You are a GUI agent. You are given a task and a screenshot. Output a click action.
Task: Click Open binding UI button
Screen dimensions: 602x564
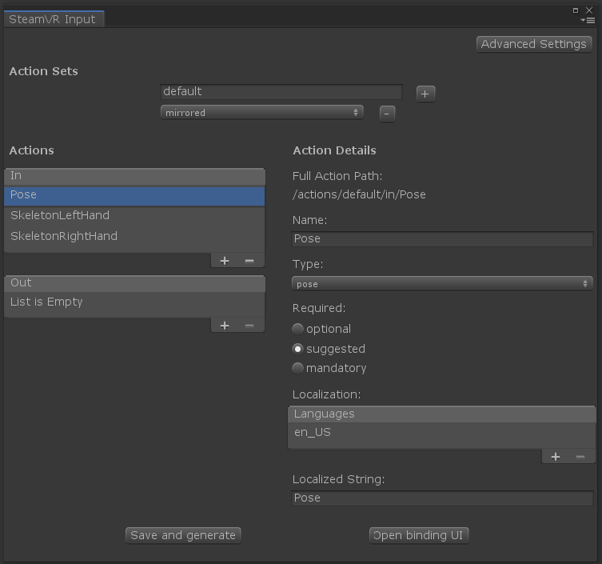418,535
